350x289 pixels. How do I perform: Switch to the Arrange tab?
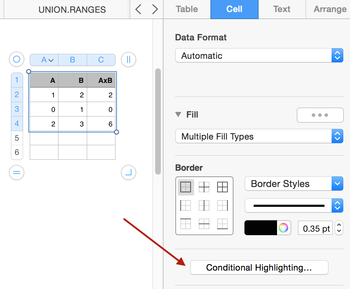329,9
